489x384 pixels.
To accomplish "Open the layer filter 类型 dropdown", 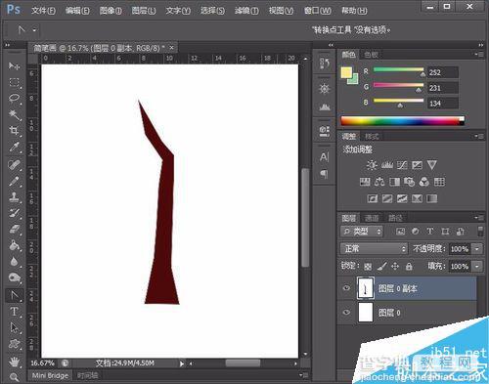I will 361,232.
